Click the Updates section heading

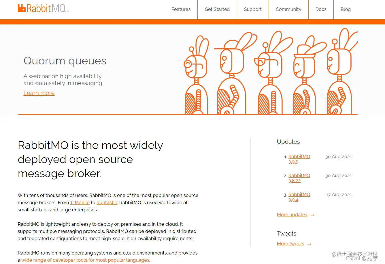(288, 142)
